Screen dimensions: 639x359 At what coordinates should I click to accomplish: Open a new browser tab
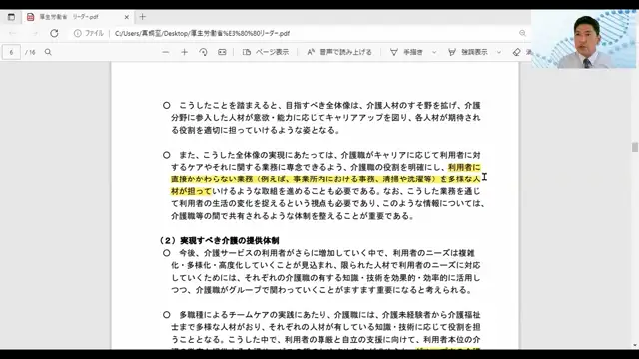point(142,17)
